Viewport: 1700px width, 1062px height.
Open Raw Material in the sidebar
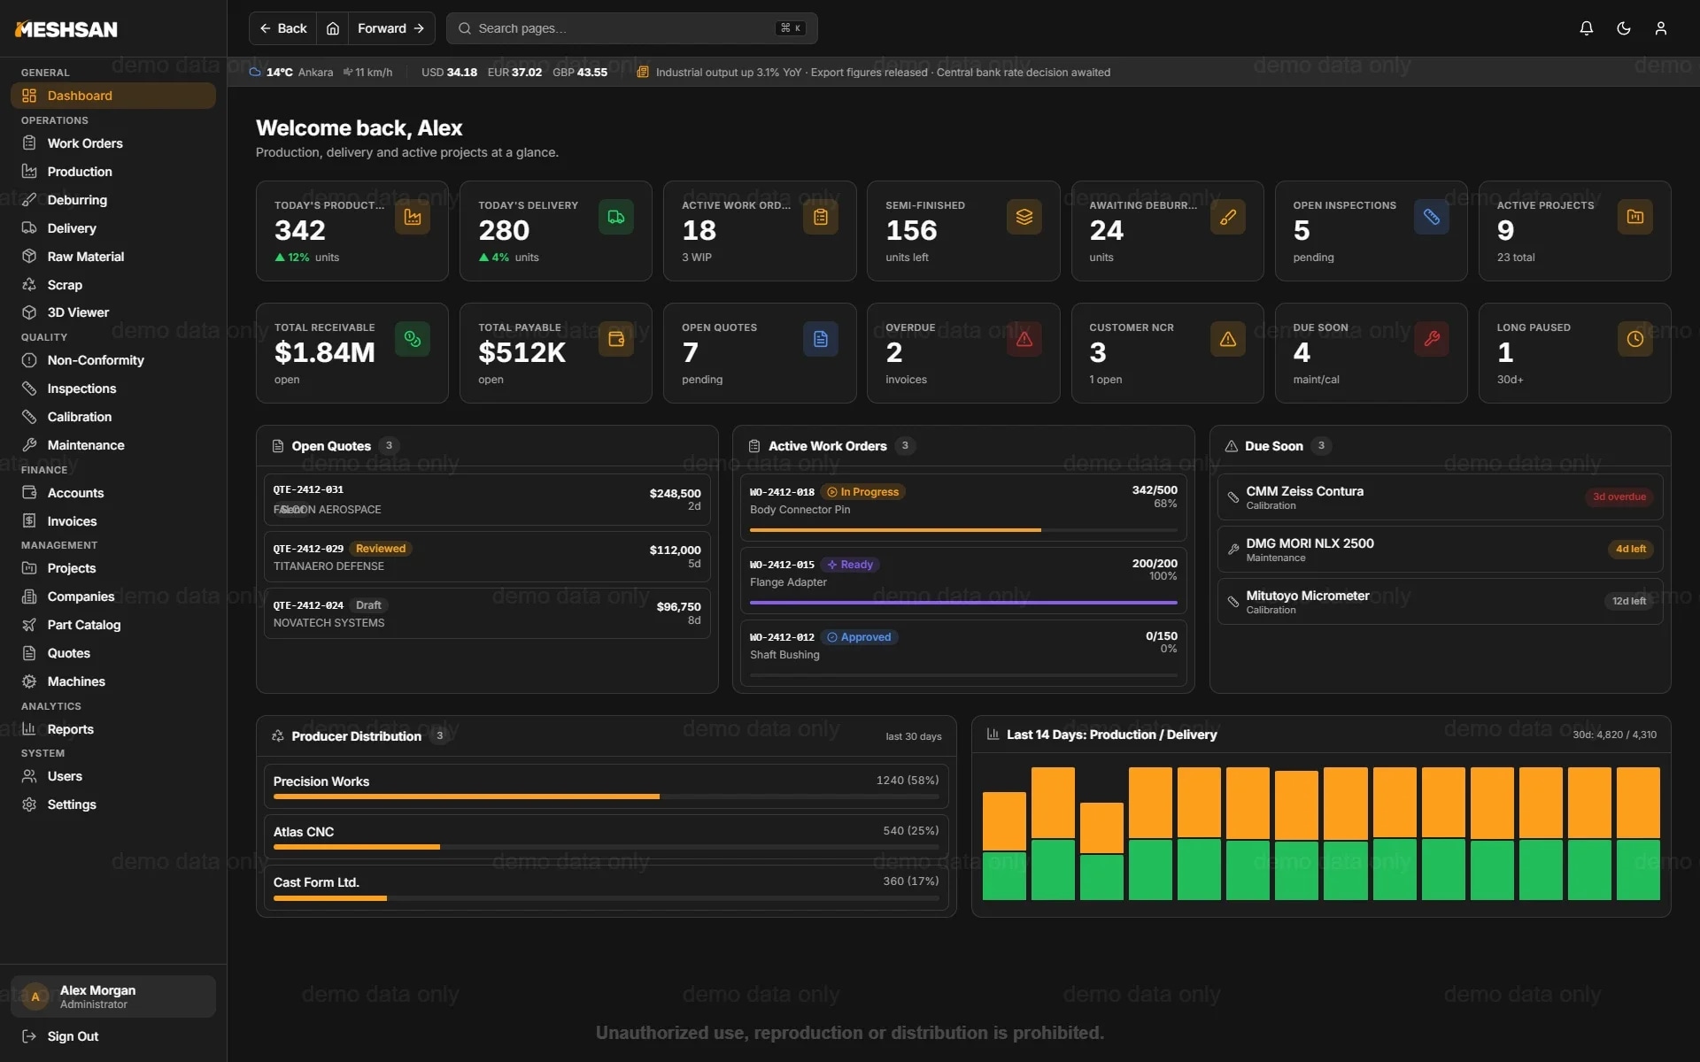(x=113, y=257)
